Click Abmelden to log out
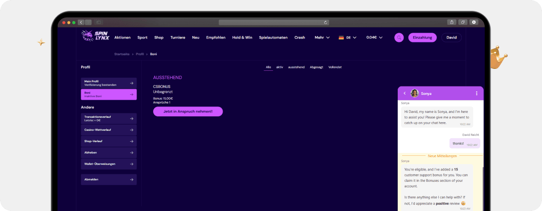The image size is (542, 211). [109, 180]
